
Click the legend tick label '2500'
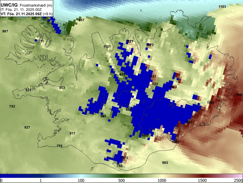coord(238,180)
